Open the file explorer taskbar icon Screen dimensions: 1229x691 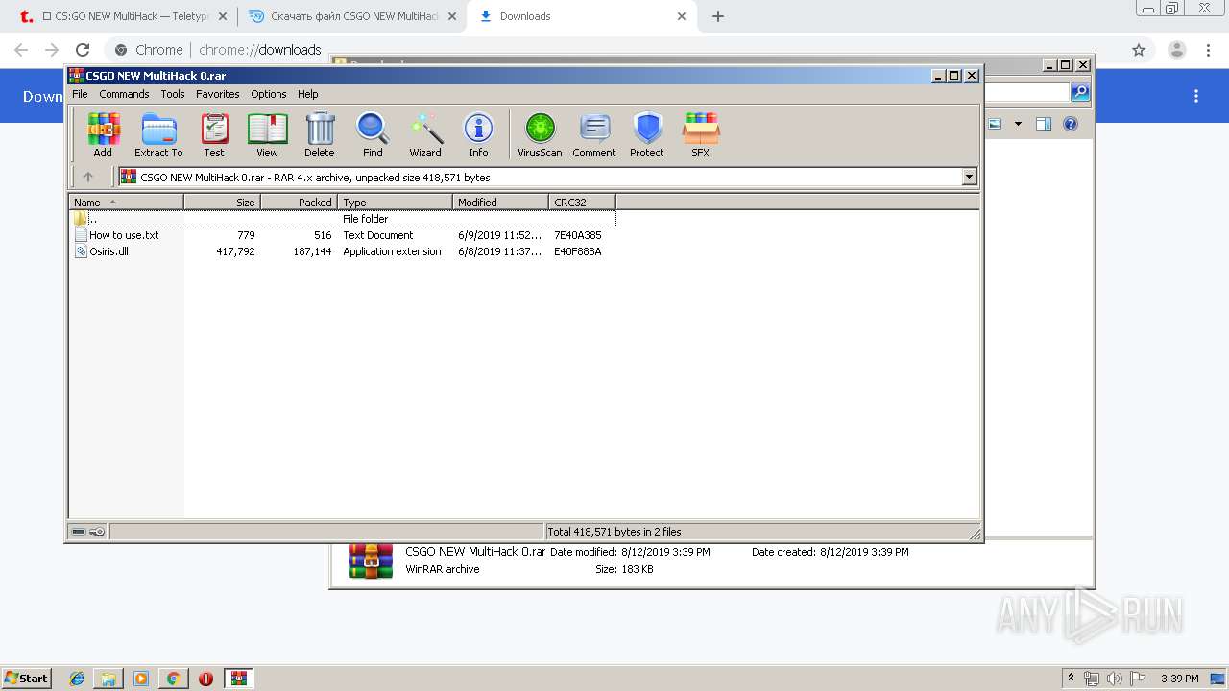(x=108, y=679)
